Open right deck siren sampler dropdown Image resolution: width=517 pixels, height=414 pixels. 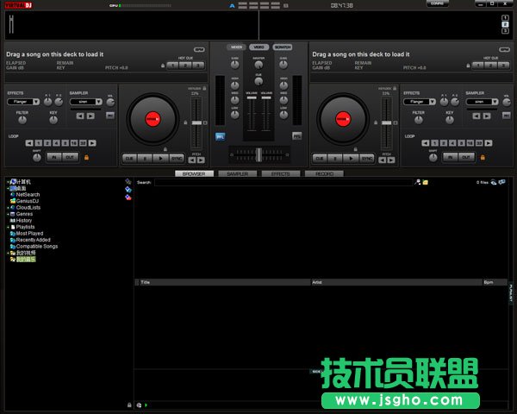495,102
